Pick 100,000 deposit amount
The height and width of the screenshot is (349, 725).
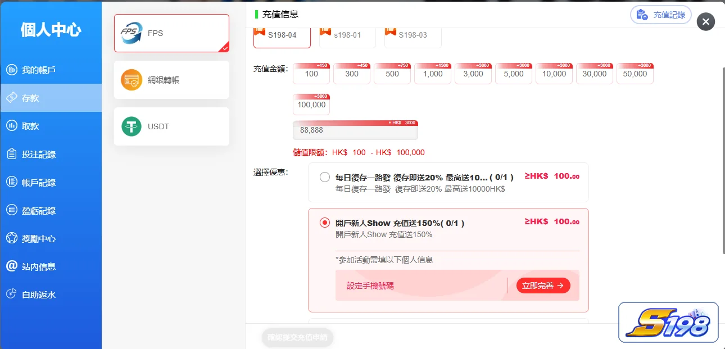(x=311, y=105)
